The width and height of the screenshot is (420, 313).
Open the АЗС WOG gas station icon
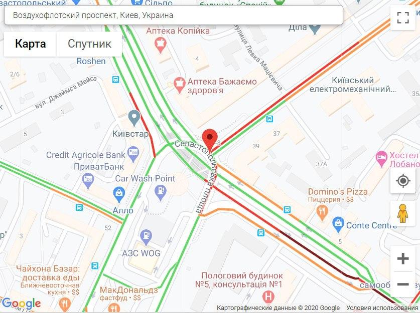[146, 237]
